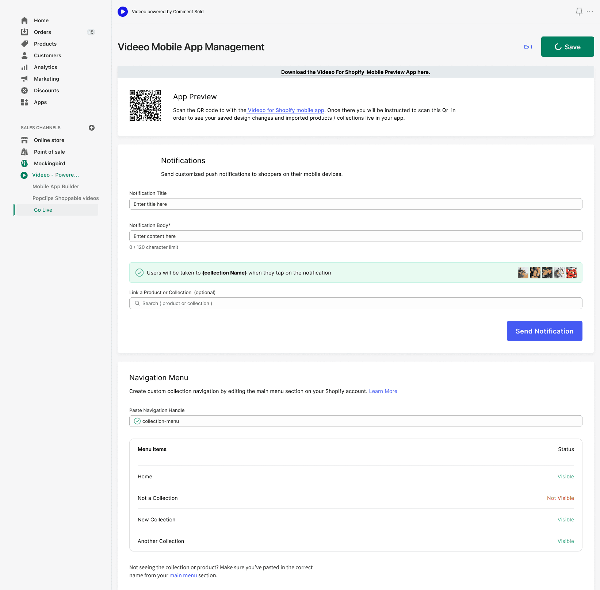Open Marketing in the sidebar
The height and width of the screenshot is (590, 600).
(x=46, y=79)
